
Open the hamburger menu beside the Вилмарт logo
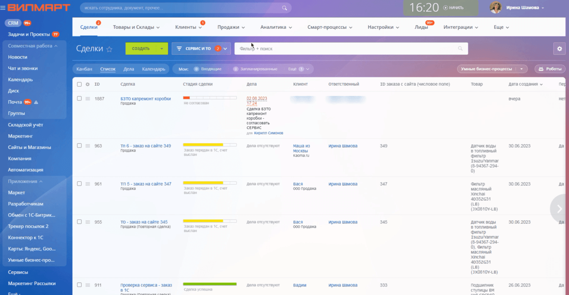click(3, 8)
